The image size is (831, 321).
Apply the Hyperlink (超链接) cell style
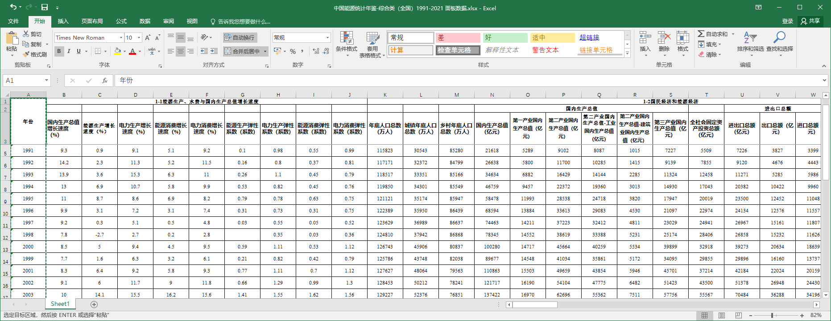coord(589,38)
